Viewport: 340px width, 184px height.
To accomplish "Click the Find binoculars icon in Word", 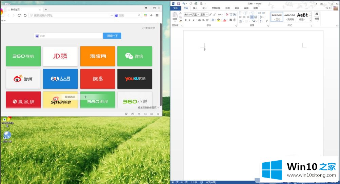I will tap(317, 14).
